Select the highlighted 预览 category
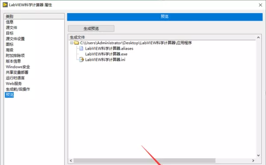This screenshot has width=266, height=165. [x=9, y=95]
